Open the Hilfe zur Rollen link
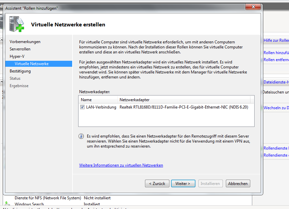Viewport: 289px width, 209px height. pos(276,40)
